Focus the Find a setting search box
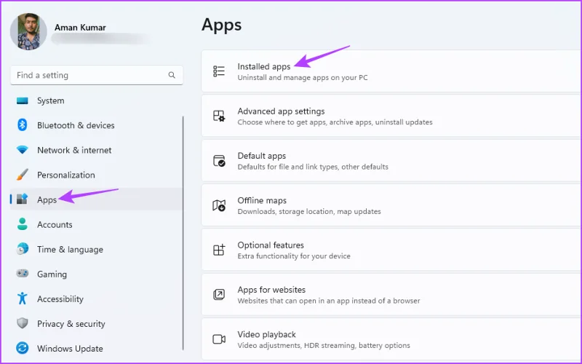Viewport: 582px width, 364px height. click(97, 75)
